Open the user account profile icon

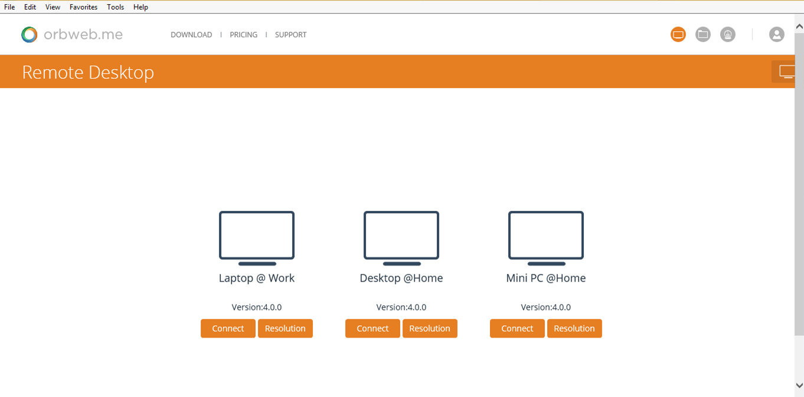point(776,34)
